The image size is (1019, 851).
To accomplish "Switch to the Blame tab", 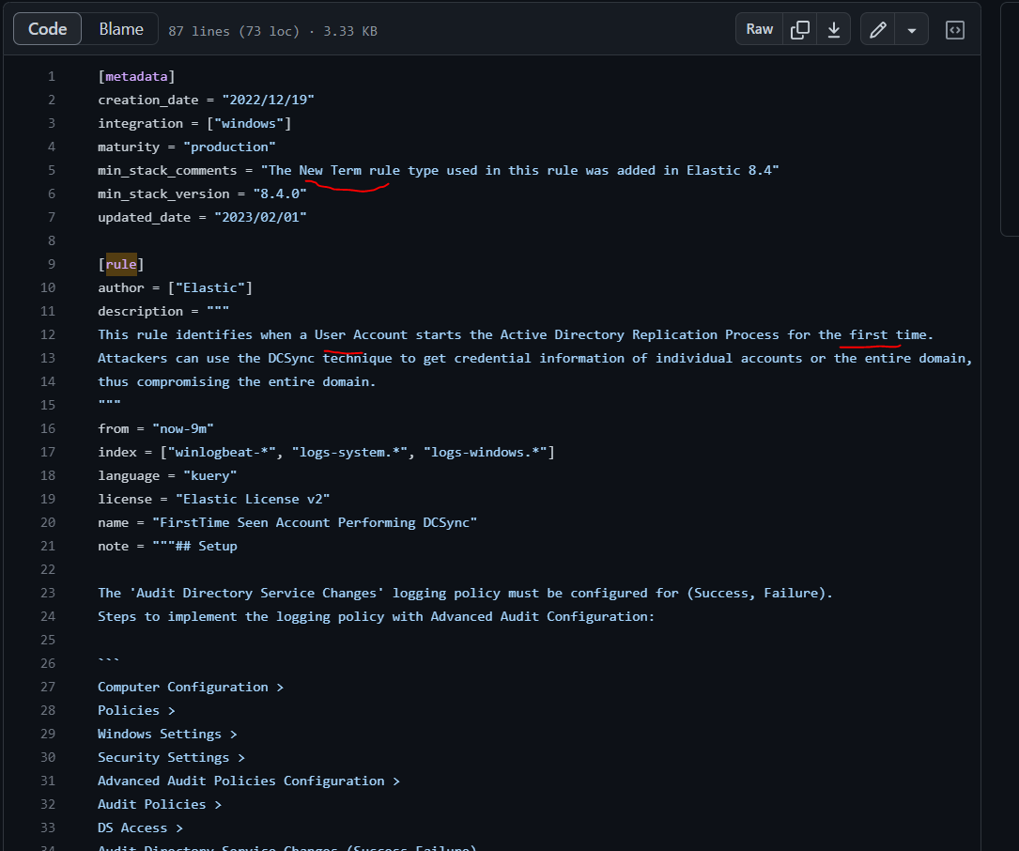I will [x=119, y=28].
